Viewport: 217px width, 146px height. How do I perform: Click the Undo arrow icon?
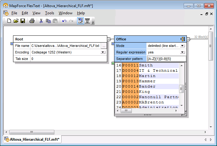pos(64,21)
